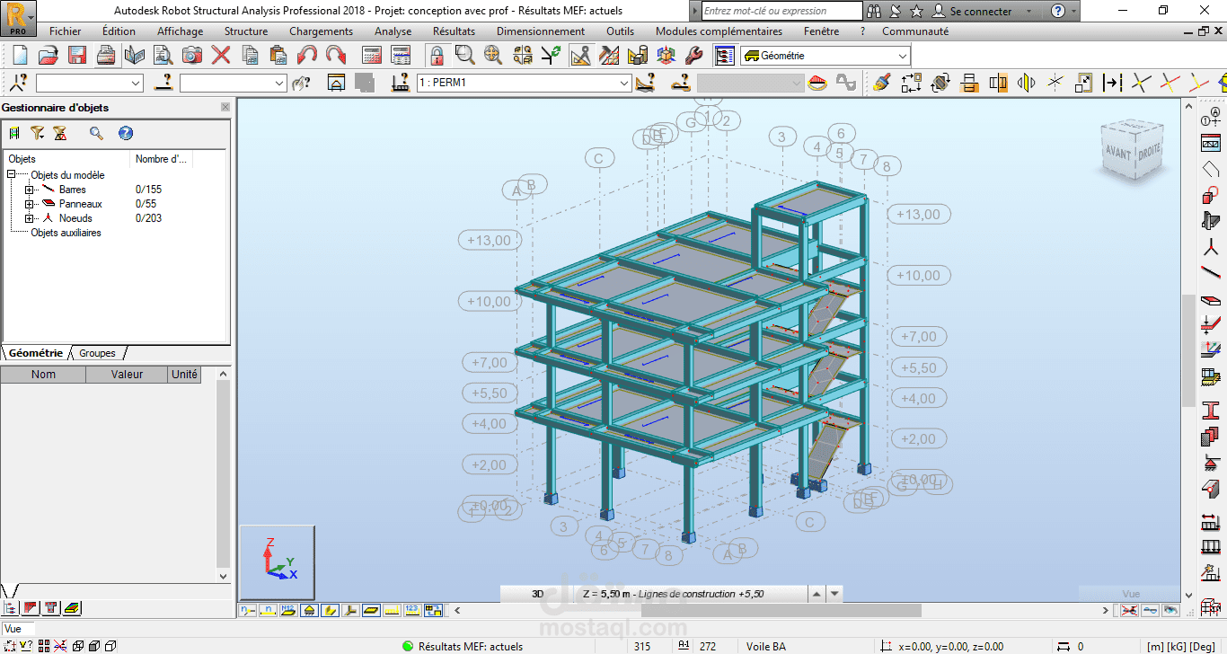Click the Rotate objects edit icon
Screen dimensions: 1227x654
tap(940, 83)
